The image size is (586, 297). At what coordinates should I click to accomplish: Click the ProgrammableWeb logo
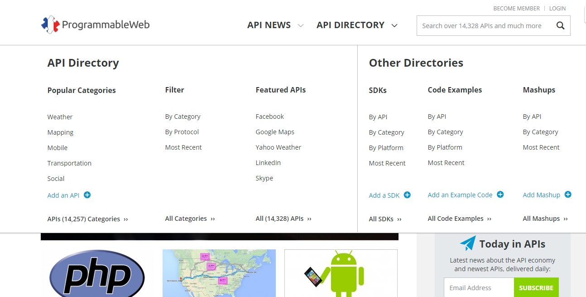[x=95, y=24]
